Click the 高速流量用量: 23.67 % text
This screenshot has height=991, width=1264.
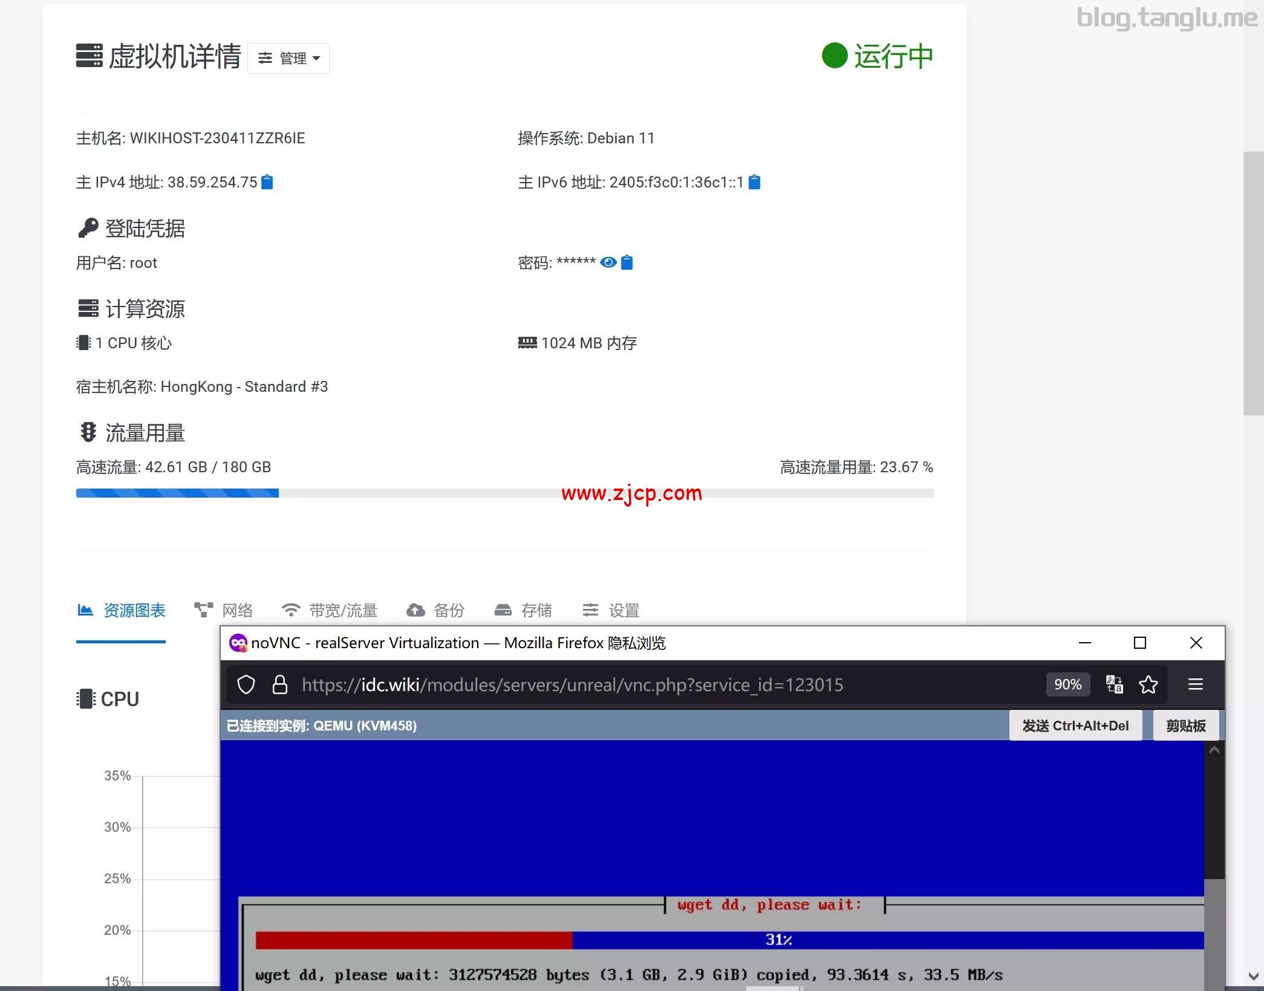click(x=856, y=467)
